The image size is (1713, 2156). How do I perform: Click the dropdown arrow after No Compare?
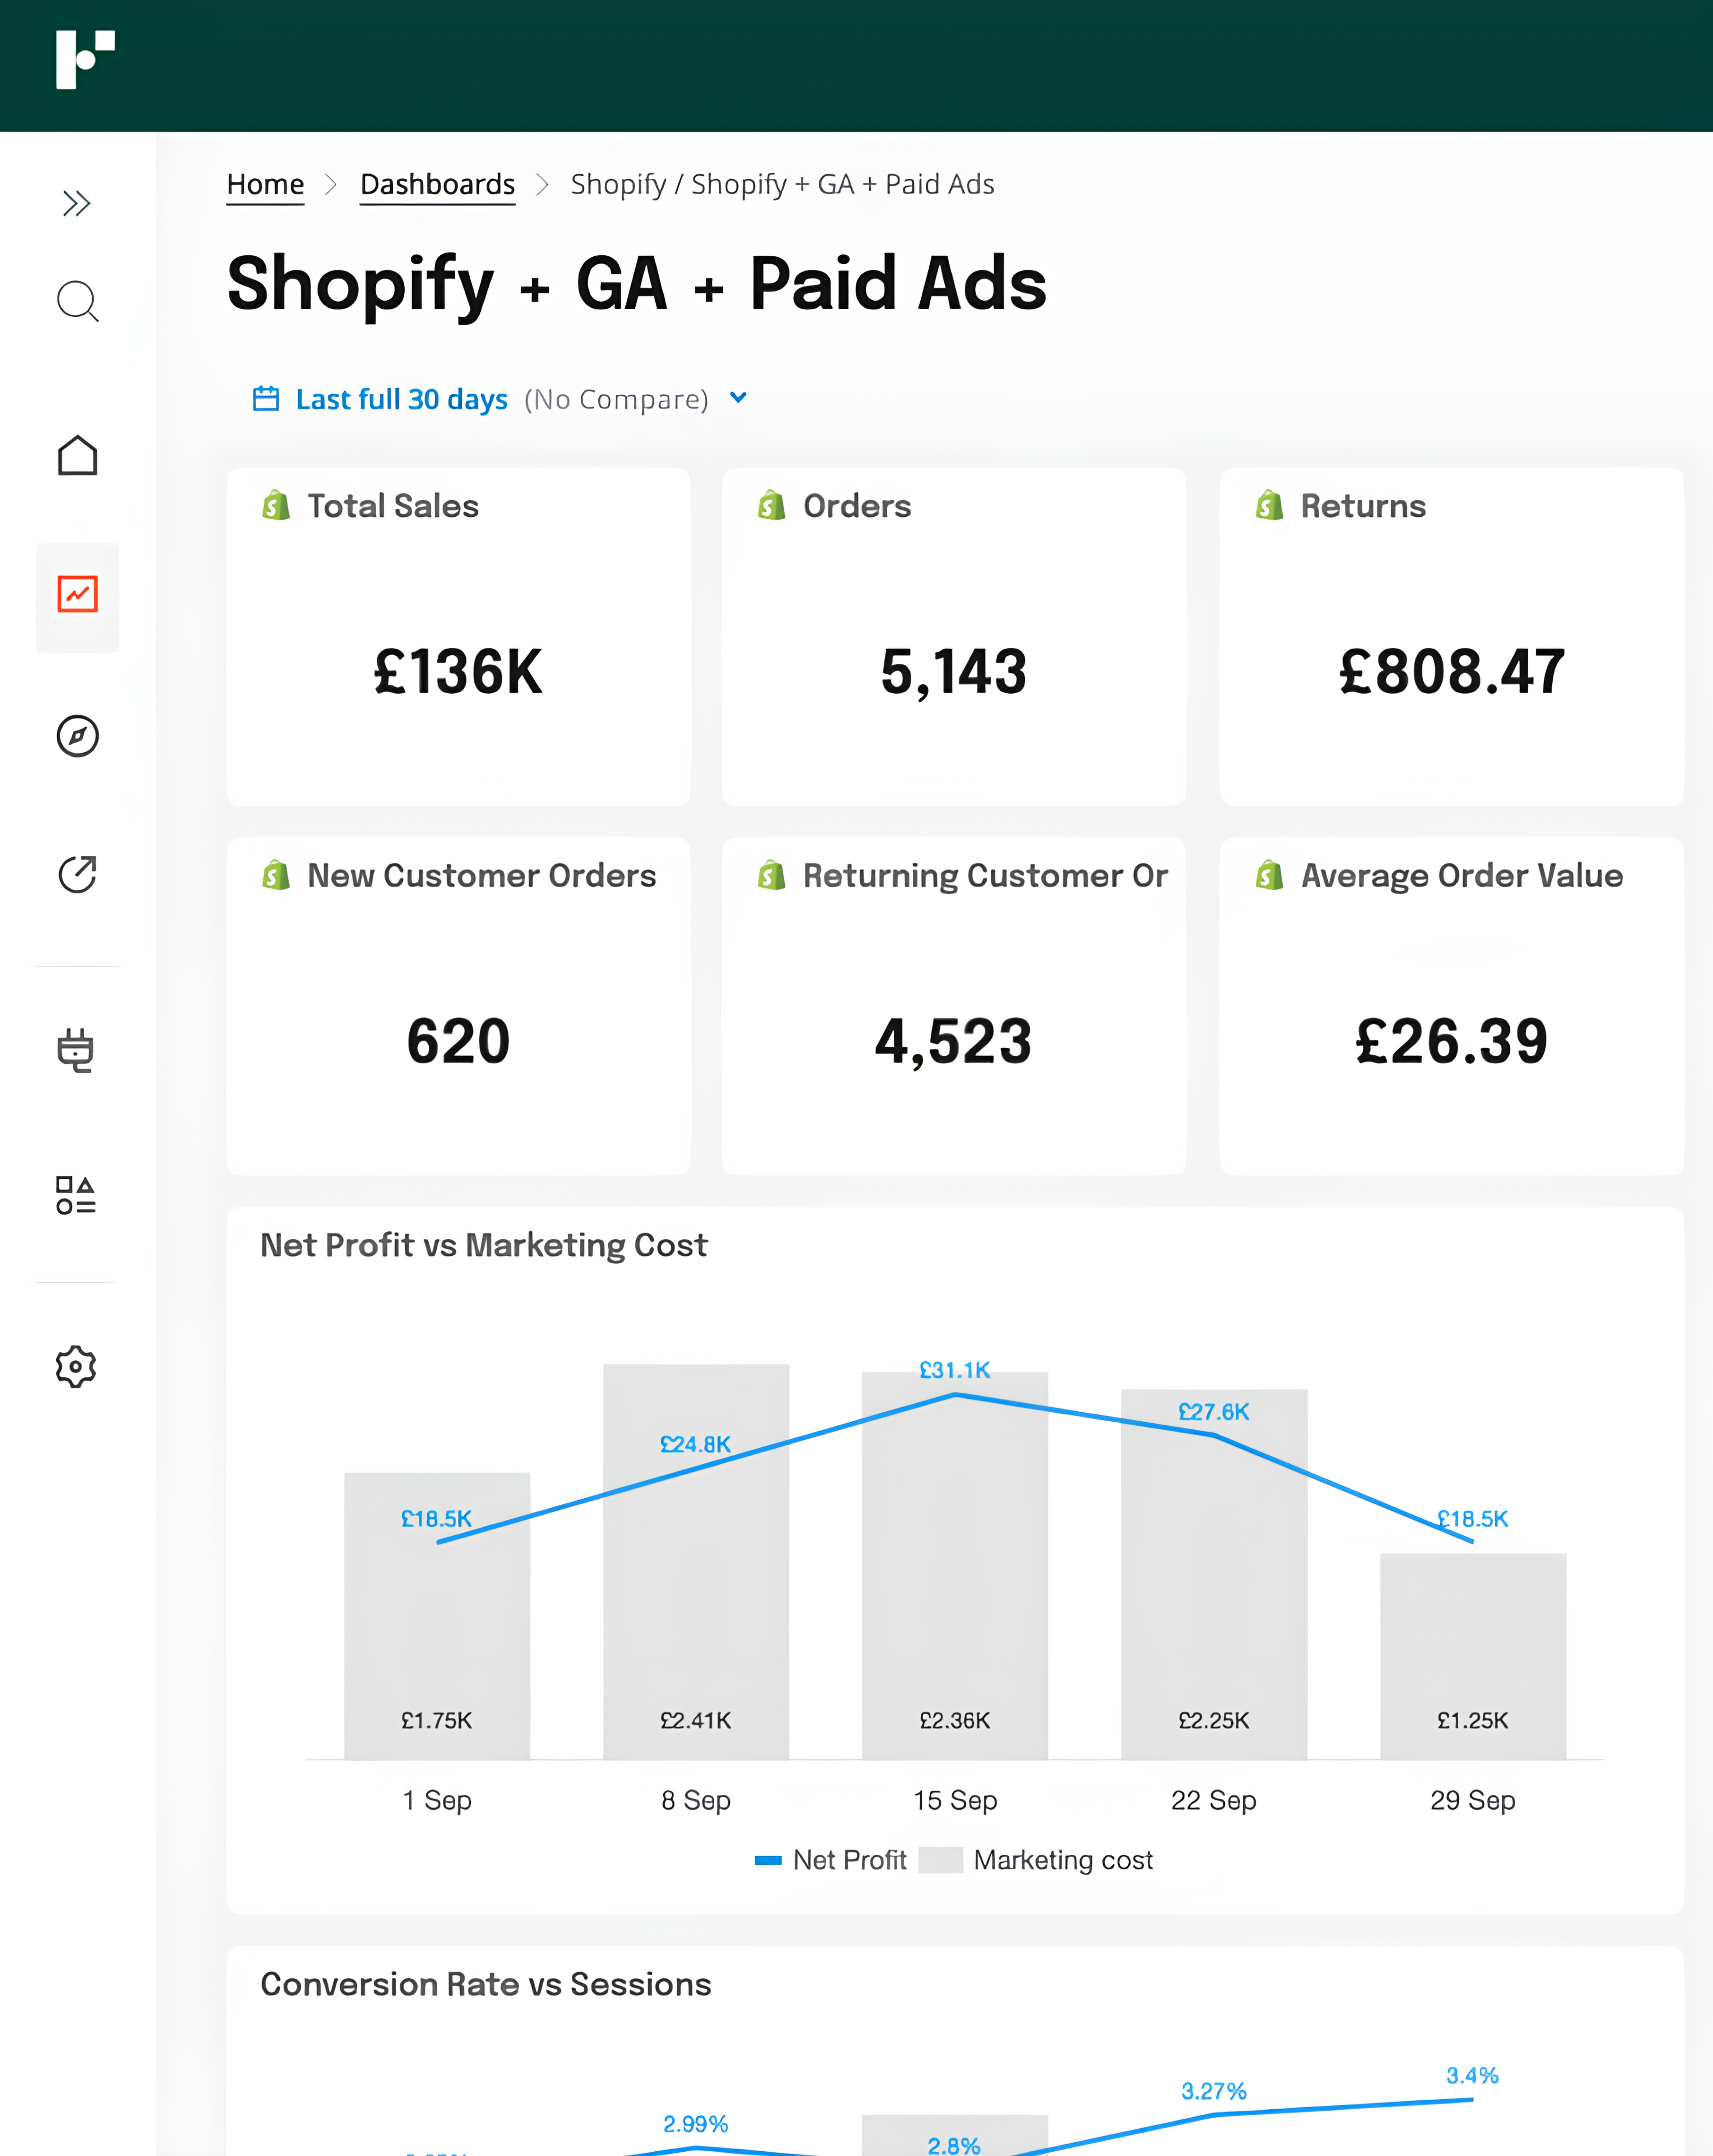(738, 398)
